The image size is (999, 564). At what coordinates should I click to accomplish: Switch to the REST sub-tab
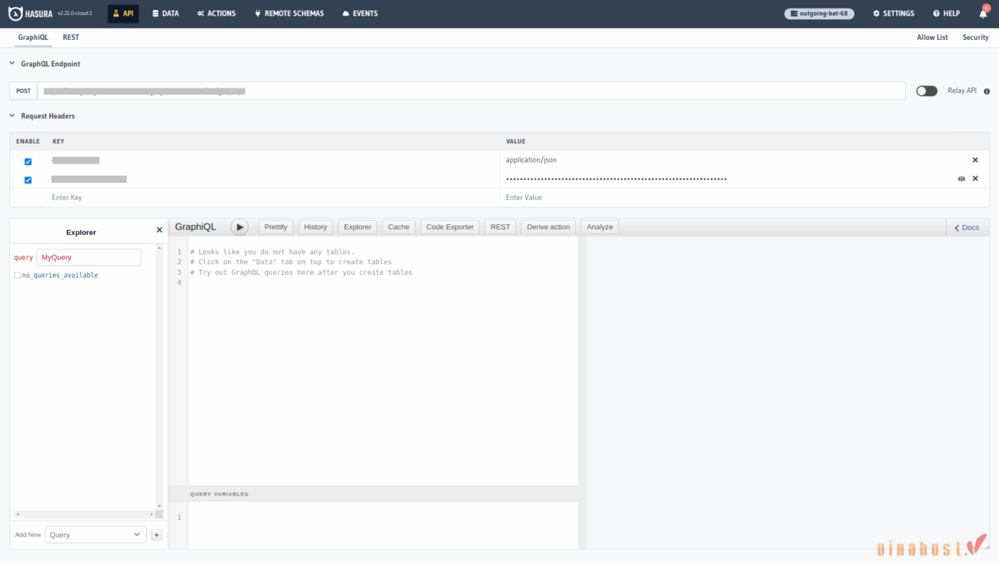pyautogui.click(x=71, y=37)
